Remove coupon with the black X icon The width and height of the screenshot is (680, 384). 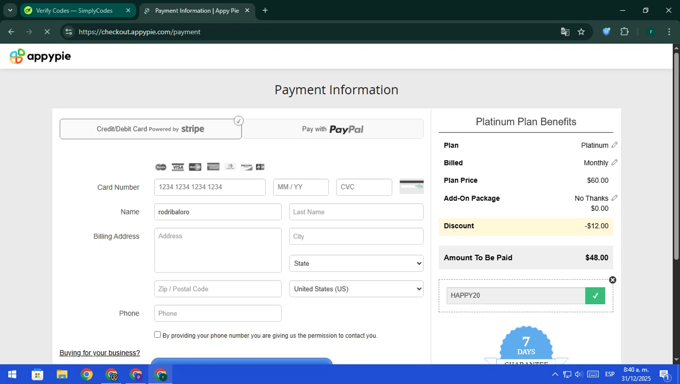coord(612,280)
